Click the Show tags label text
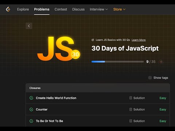The height and width of the screenshot is (131, 175). click(161, 78)
